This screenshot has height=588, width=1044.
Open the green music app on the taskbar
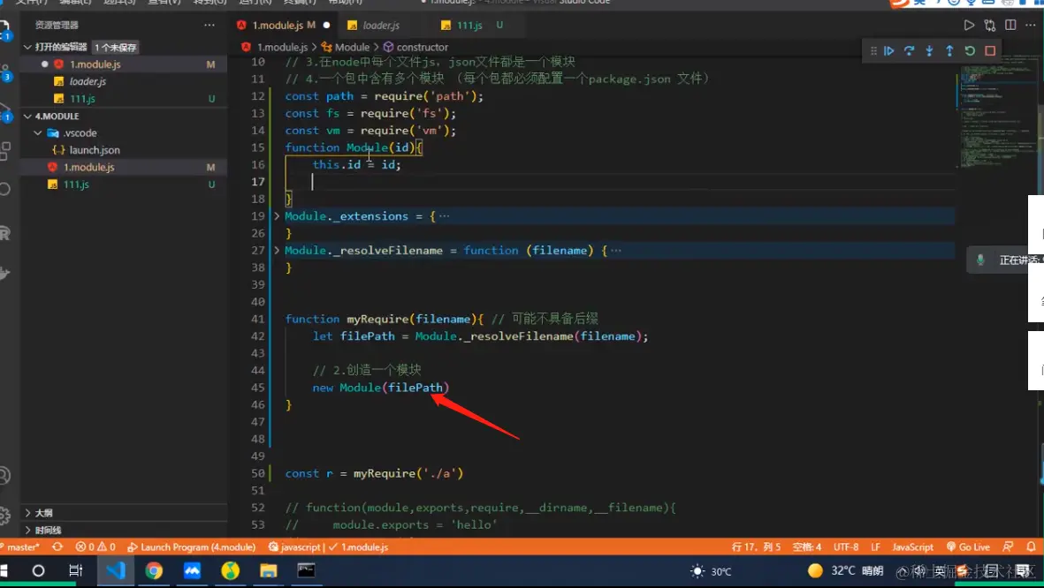(x=231, y=570)
